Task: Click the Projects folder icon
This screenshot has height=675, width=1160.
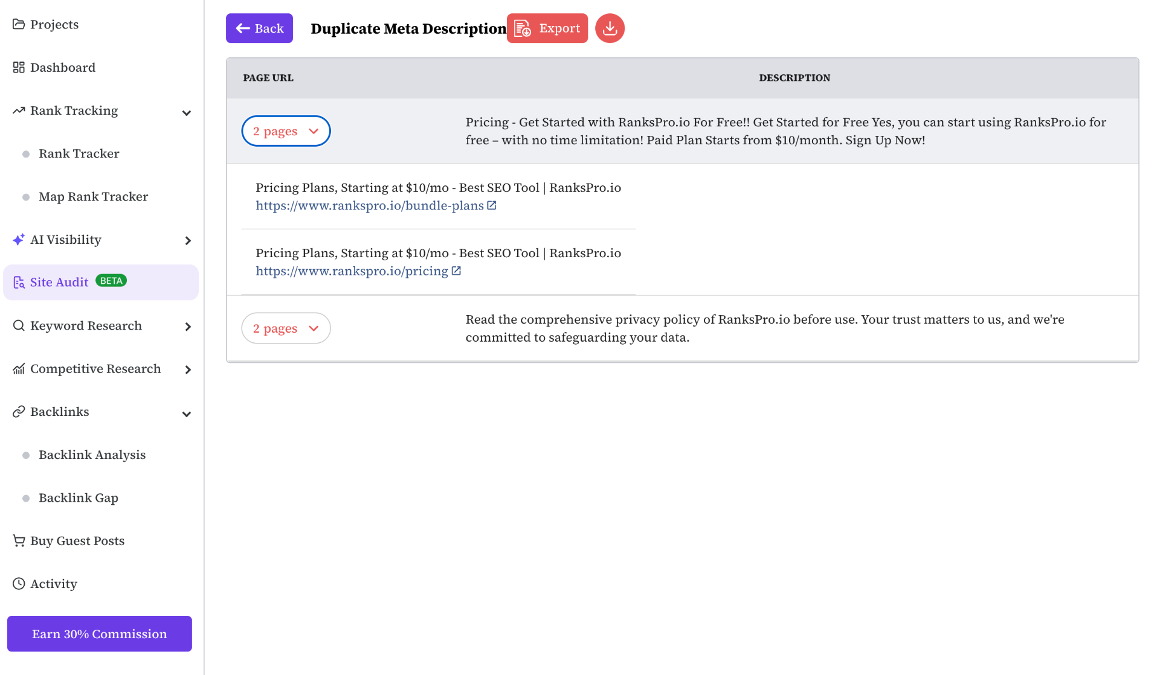Action: tap(19, 24)
